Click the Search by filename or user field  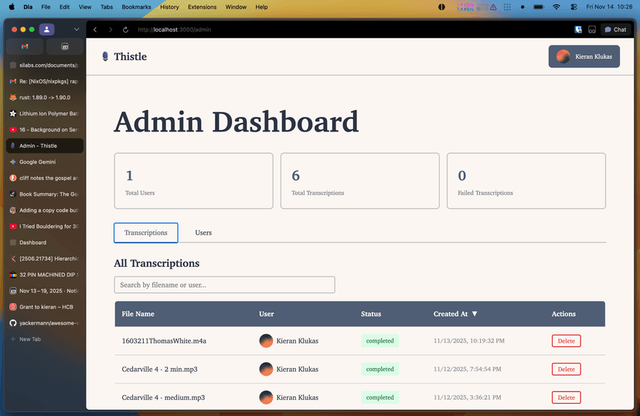224,285
